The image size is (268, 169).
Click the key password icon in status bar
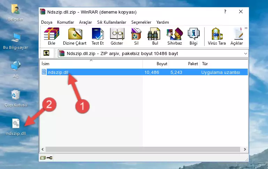tap(49, 158)
